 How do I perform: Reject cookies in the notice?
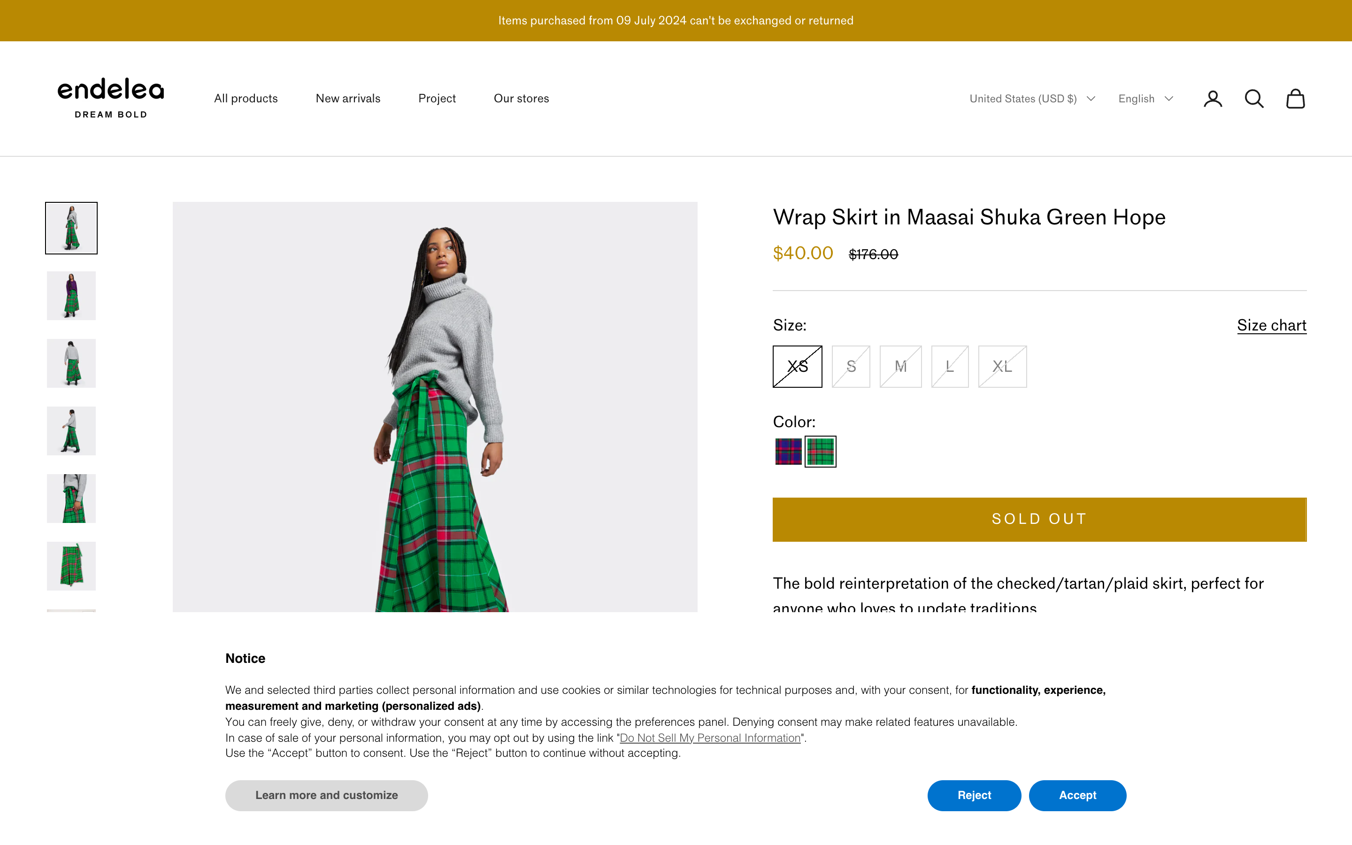pyautogui.click(x=974, y=795)
